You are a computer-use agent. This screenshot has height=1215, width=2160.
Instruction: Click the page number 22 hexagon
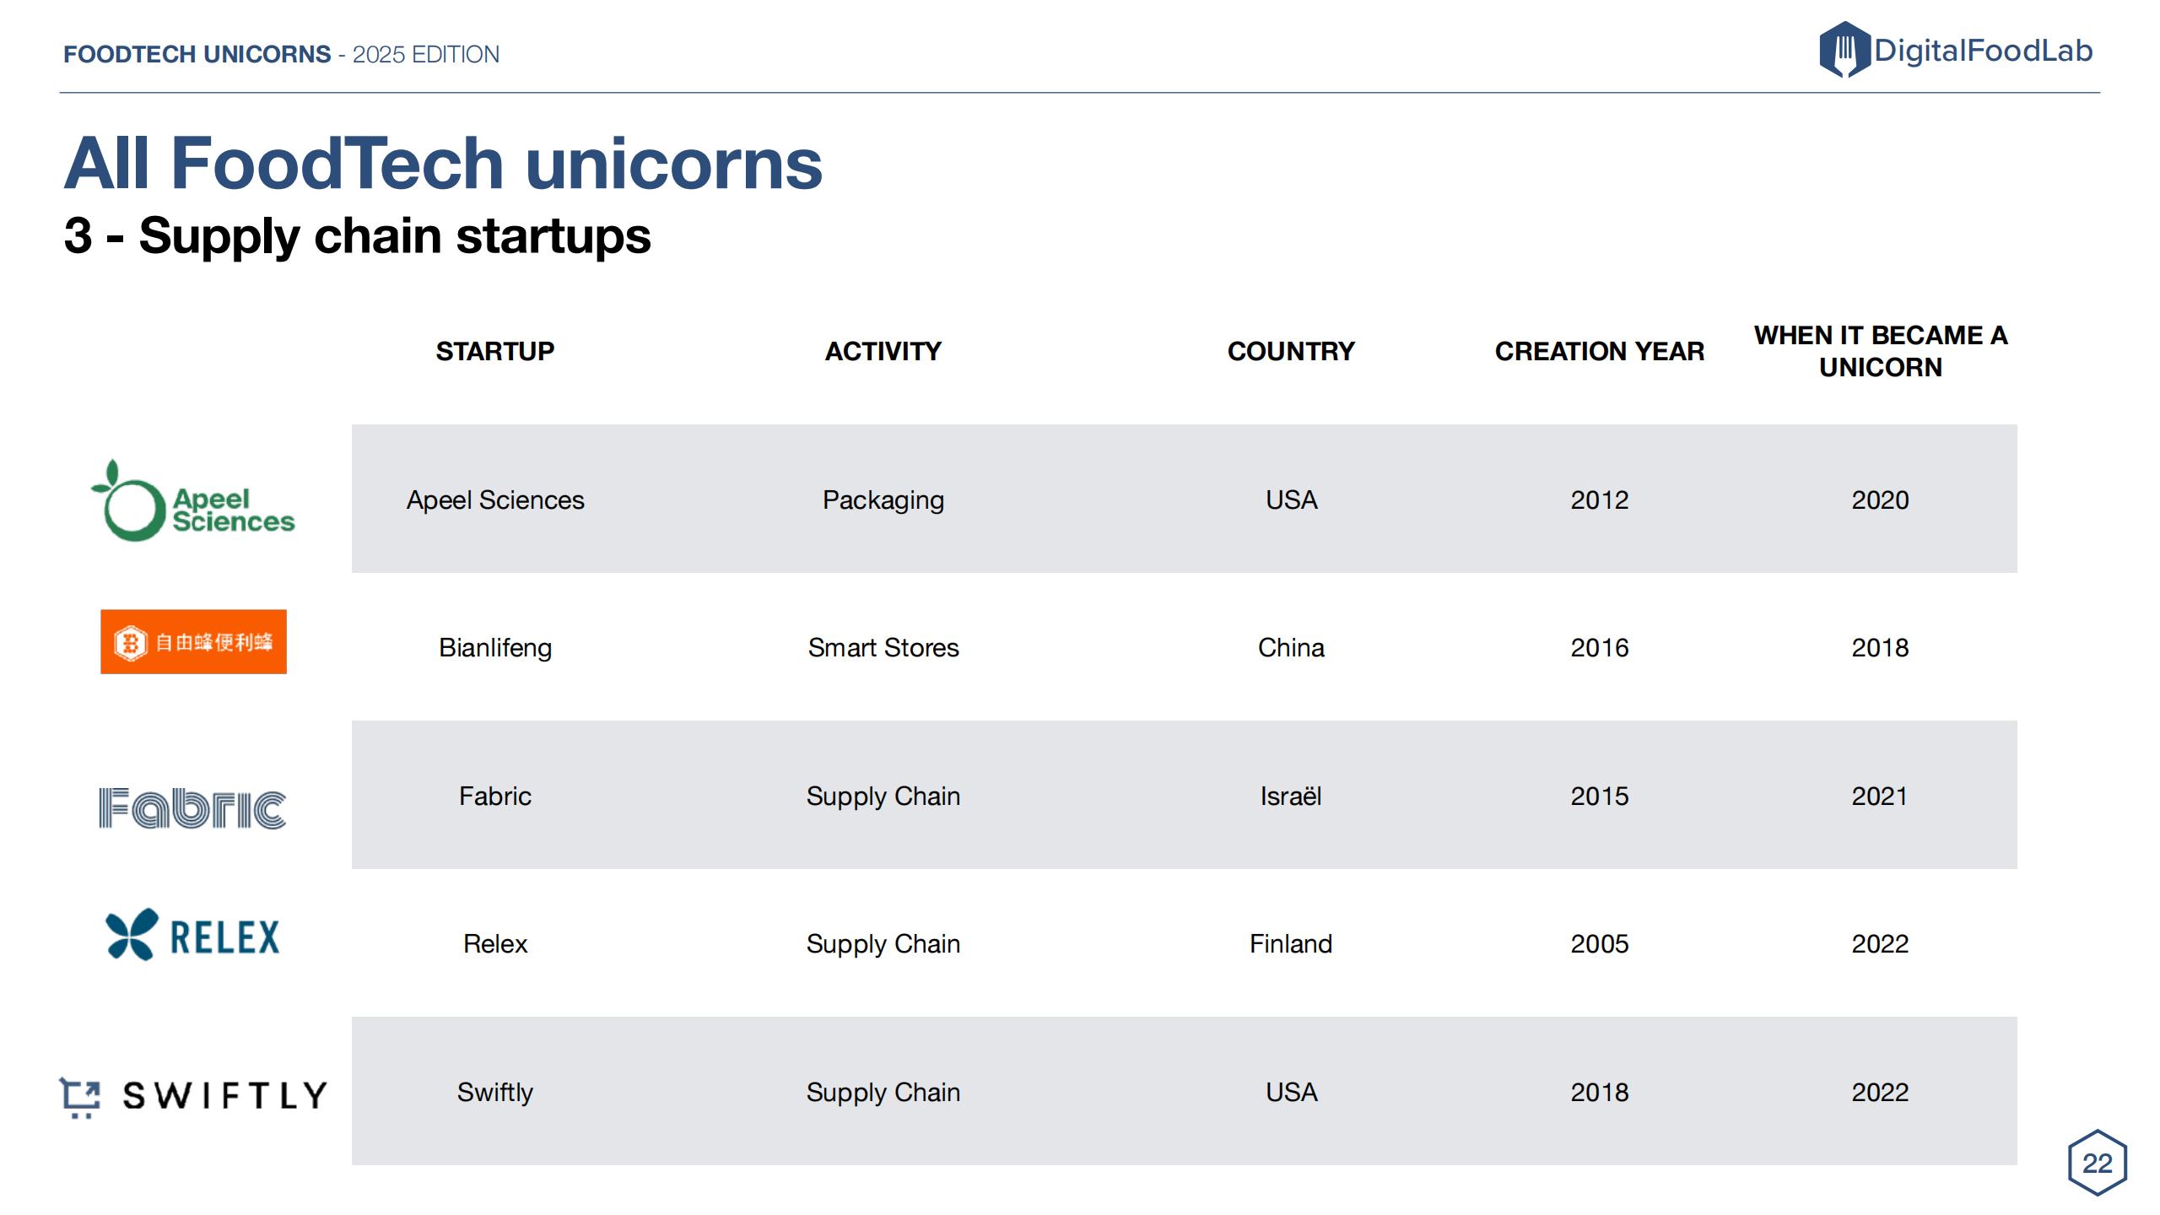pyautogui.click(x=2098, y=1164)
